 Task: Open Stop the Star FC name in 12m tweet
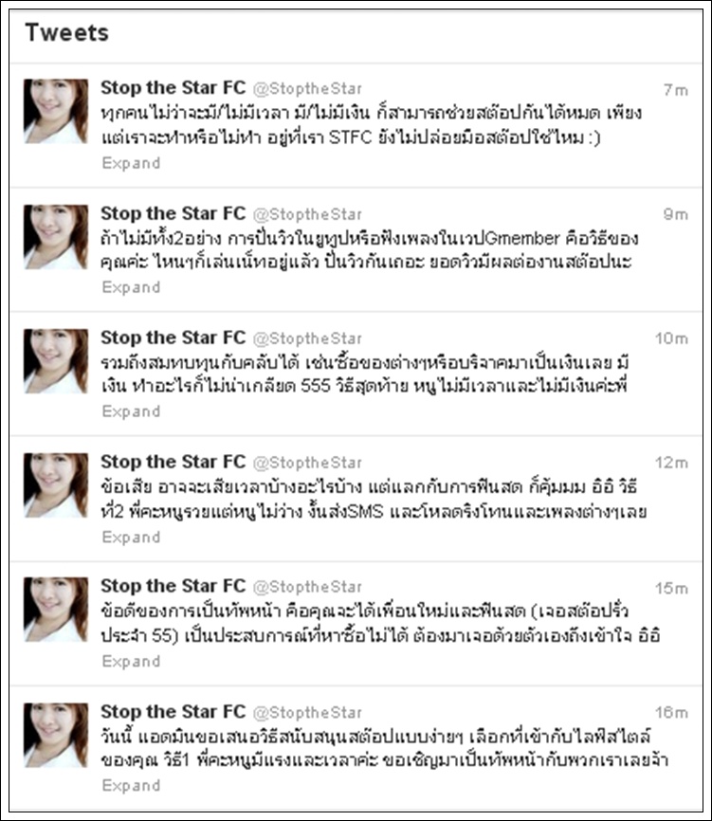tap(173, 462)
